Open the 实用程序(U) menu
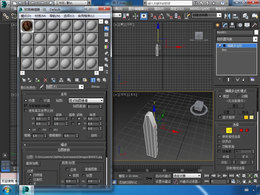Image resolution: width=260 pixels, height=195 pixels. tap(86, 16)
